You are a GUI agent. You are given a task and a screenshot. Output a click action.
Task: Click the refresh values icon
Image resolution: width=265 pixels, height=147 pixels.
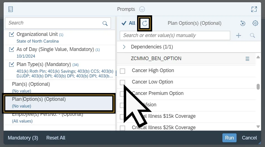[x=145, y=23]
